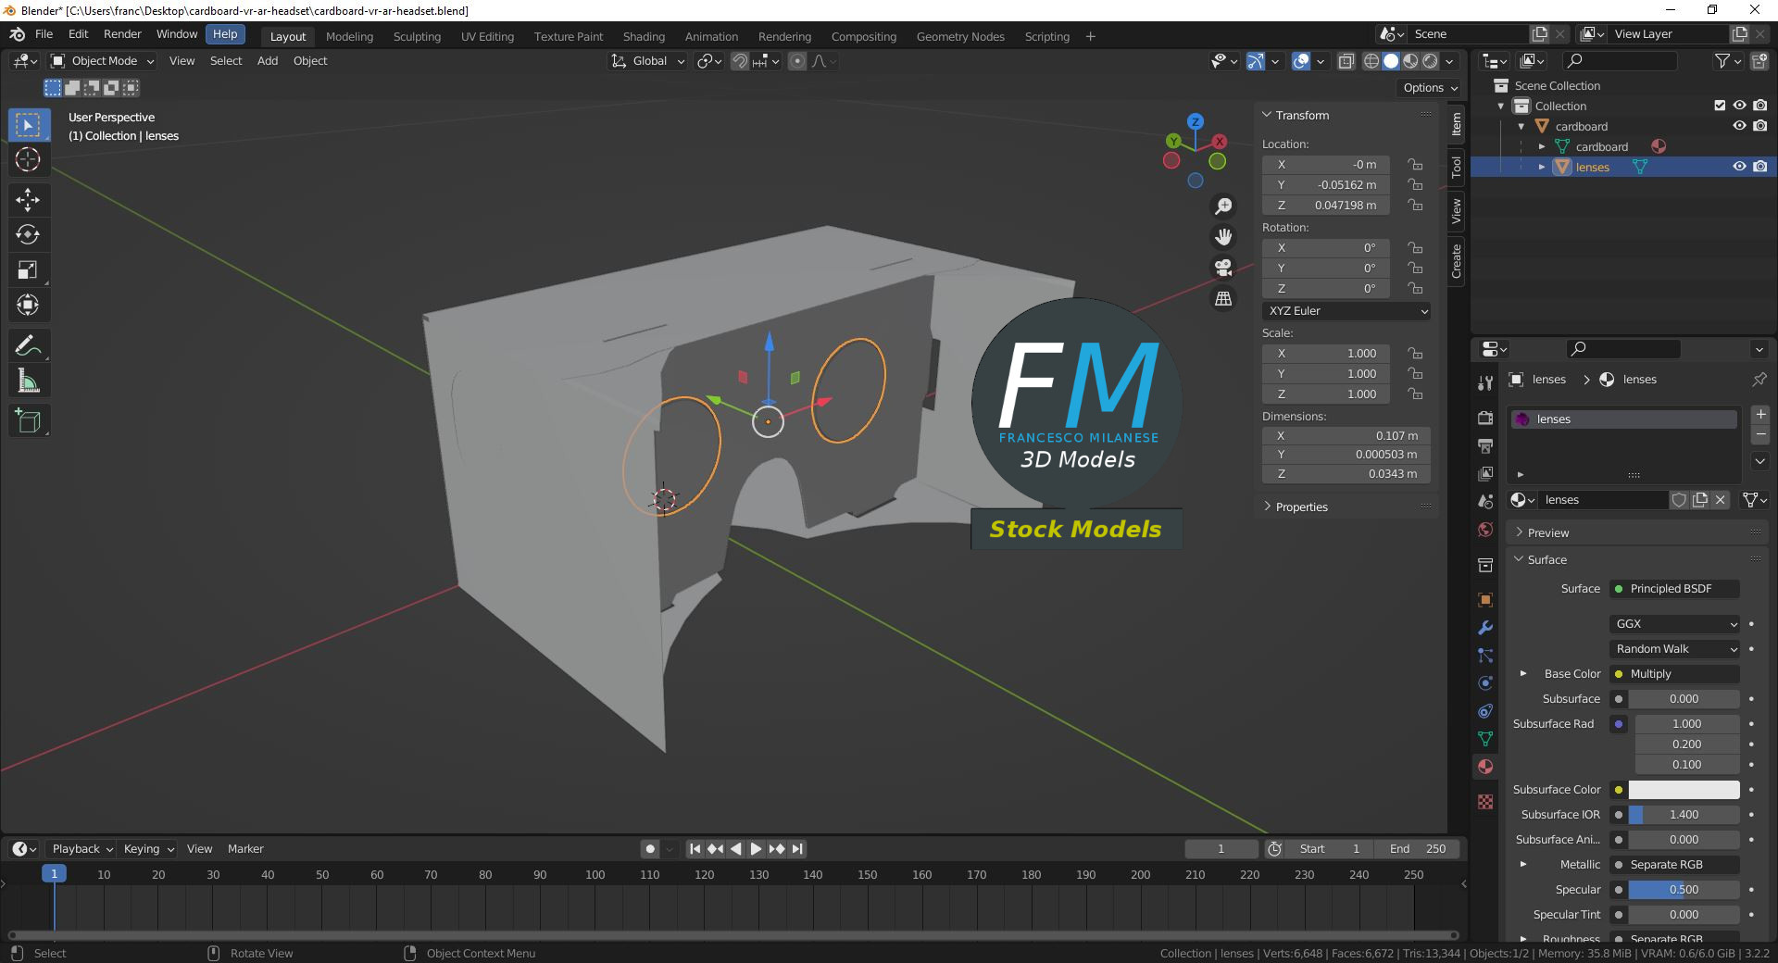Image resolution: width=1778 pixels, height=963 pixels.
Task: Hide the lenses object in viewport
Action: pyautogui.click(x=1739, y=167)
